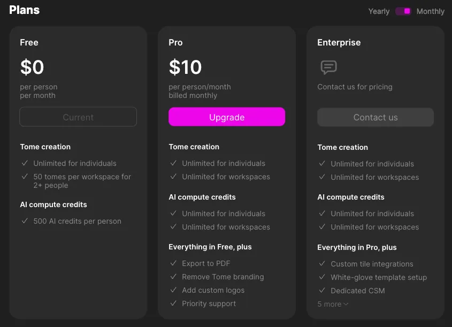Click the Contact us button

(x=376, y=117)
